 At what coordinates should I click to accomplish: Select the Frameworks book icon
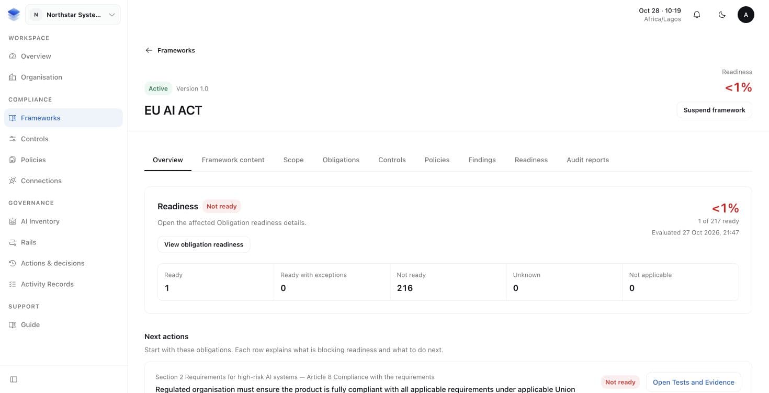(x=13, y=118)
